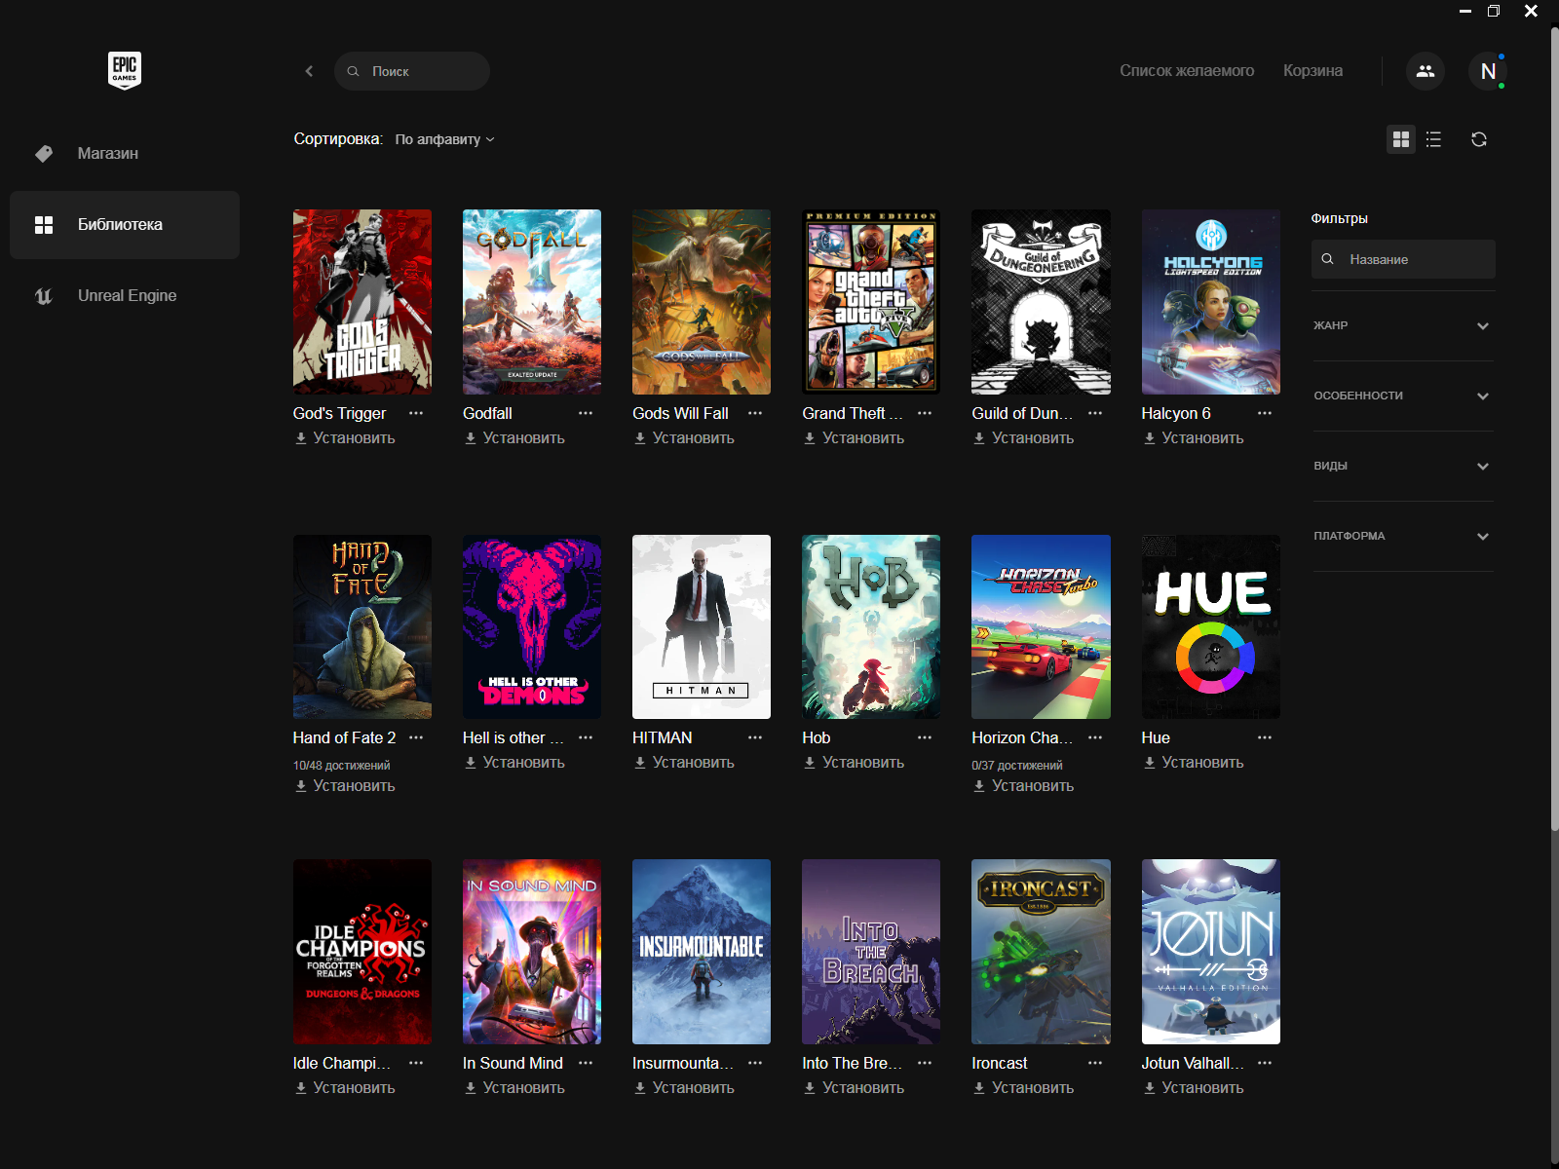Click Horizon Chase 0/37 achievements
The height and width of the screenshot is (1169, 1559).
(1017, 766)
